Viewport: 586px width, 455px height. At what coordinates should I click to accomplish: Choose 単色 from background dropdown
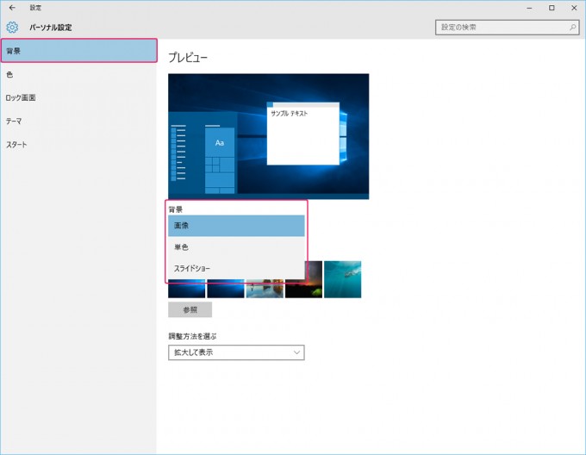(x=236, y=247)
